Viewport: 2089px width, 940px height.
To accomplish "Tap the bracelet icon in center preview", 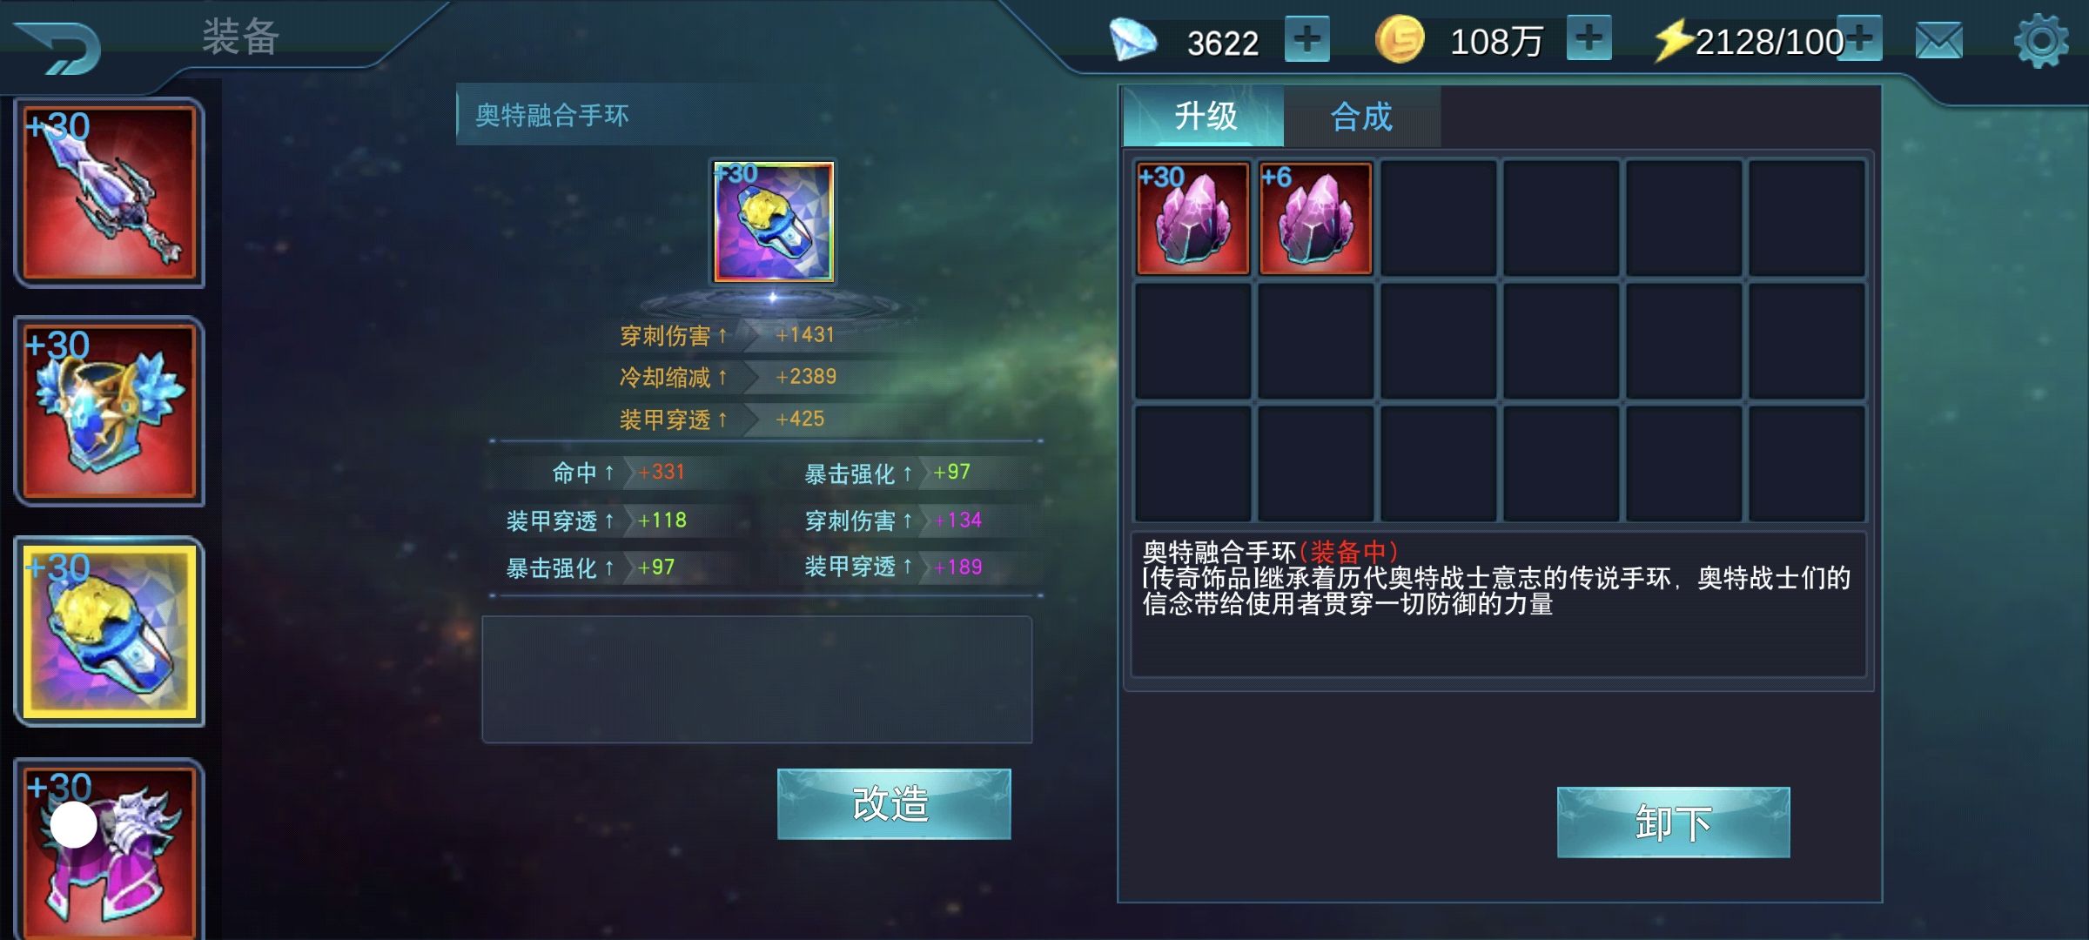I will pos(773,221).
